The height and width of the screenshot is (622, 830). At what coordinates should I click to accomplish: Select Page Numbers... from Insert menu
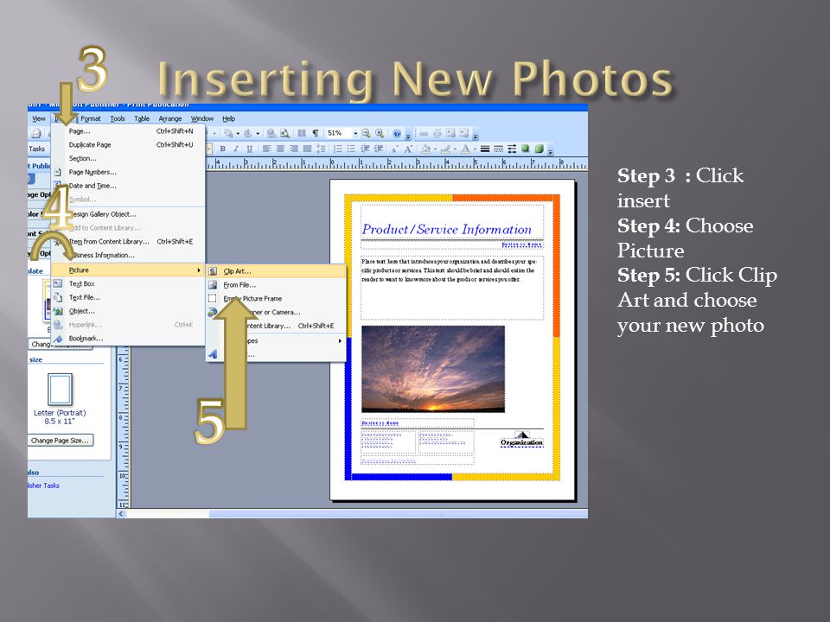click(x=128, y=172)
